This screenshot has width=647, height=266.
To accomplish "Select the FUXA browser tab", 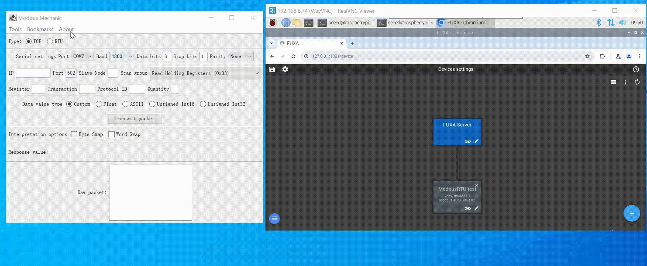I will click(x=311, y=43).
